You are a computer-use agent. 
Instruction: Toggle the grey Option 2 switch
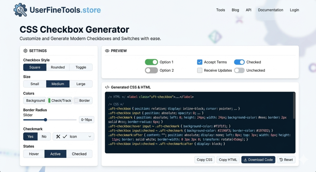pyautogui.click(x=151, y=70)
